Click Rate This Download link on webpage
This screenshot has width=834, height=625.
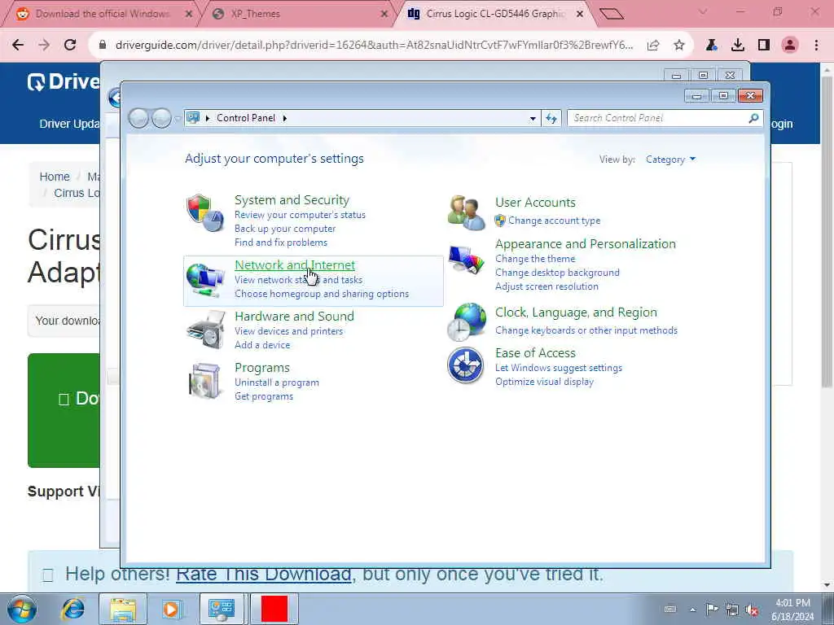(x=263, y=575)
